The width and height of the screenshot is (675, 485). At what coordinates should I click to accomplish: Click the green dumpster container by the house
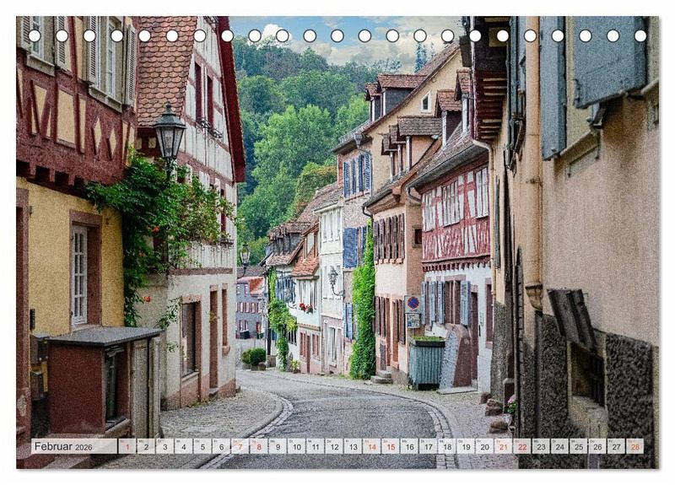pyautogui.click(x=426, y=363)
